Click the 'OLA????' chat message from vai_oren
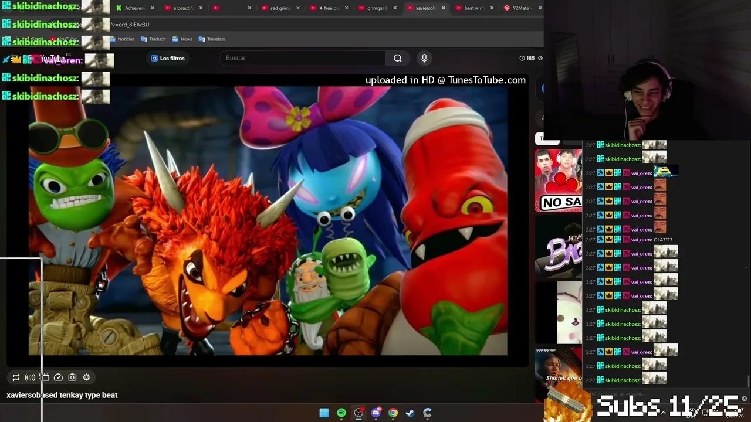Image resolution: width=751 pixels, height=422 pixels. (x=663, y=240)
